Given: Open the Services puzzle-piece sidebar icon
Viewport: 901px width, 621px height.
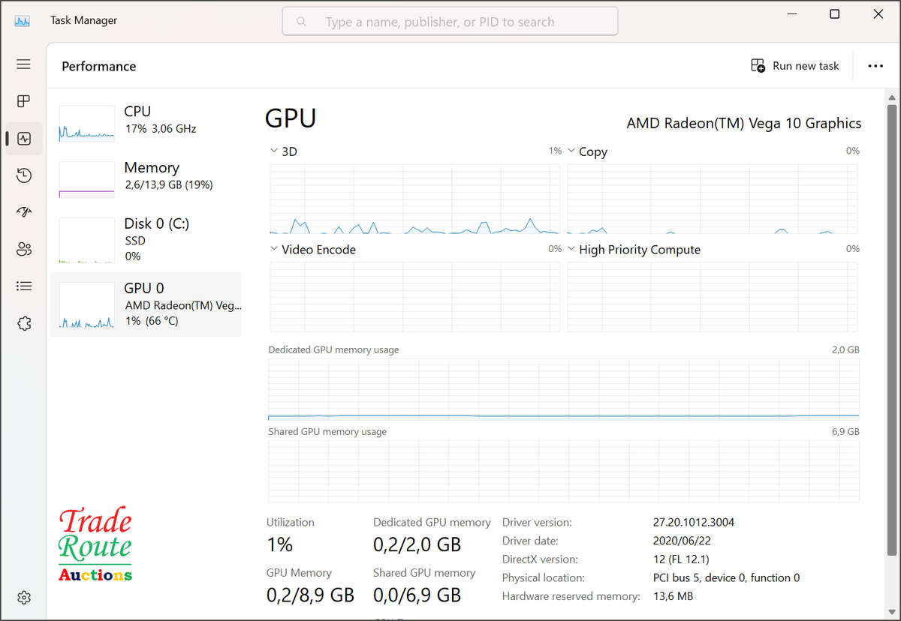Looking at the screenshot, I should (x=24, y=323).
